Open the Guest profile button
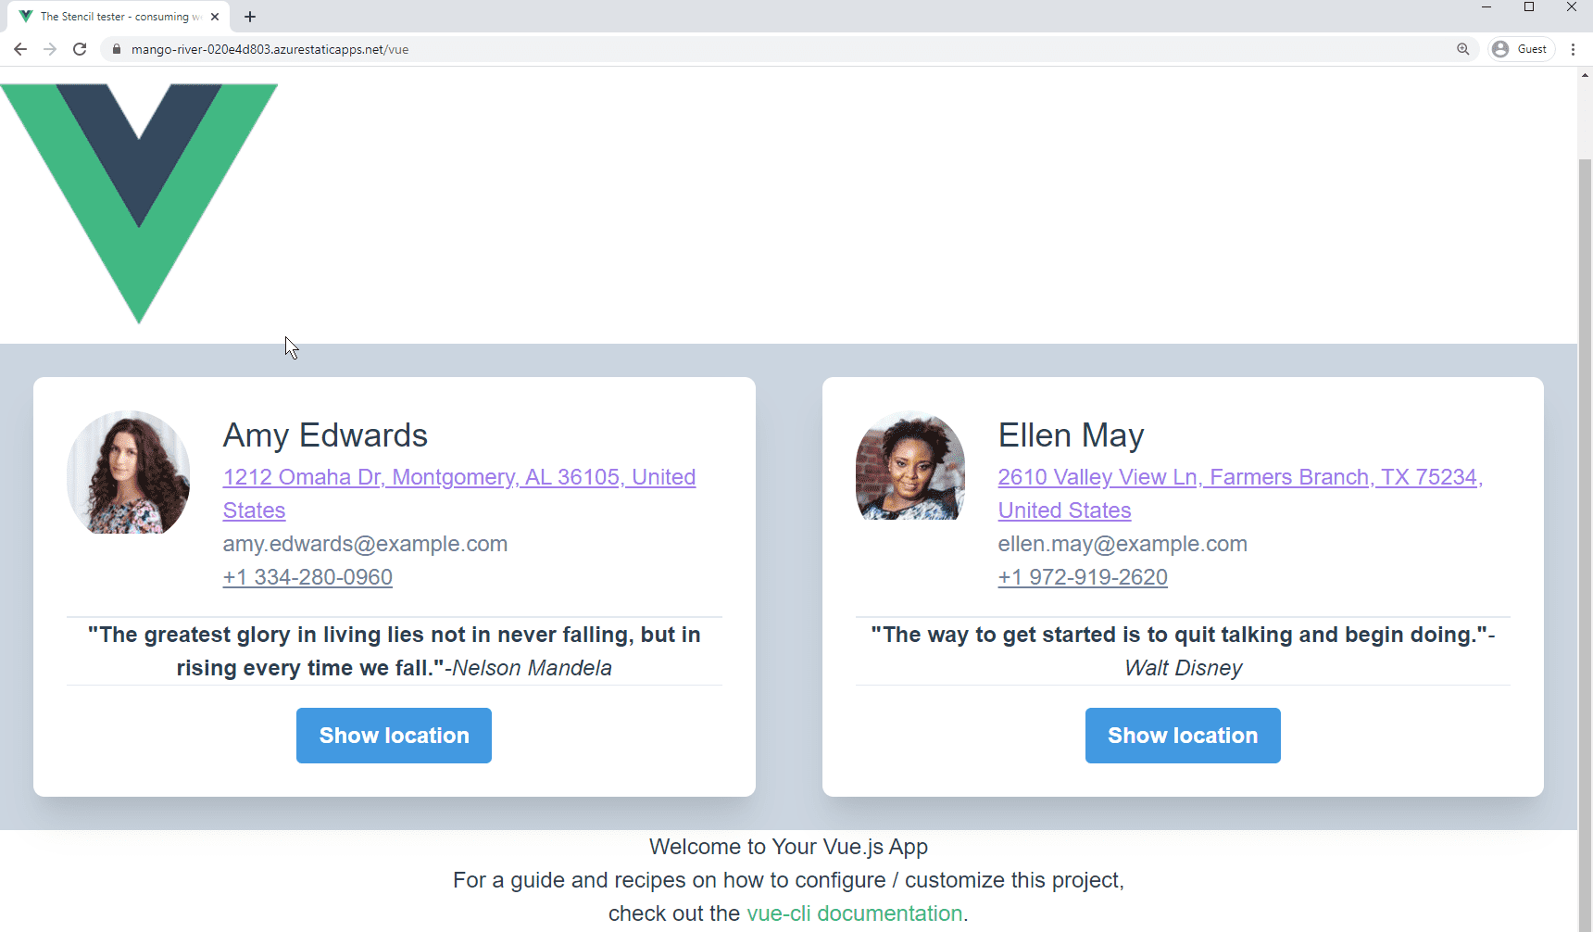Screen dimensions: 1593x932 coord(1520,49)
